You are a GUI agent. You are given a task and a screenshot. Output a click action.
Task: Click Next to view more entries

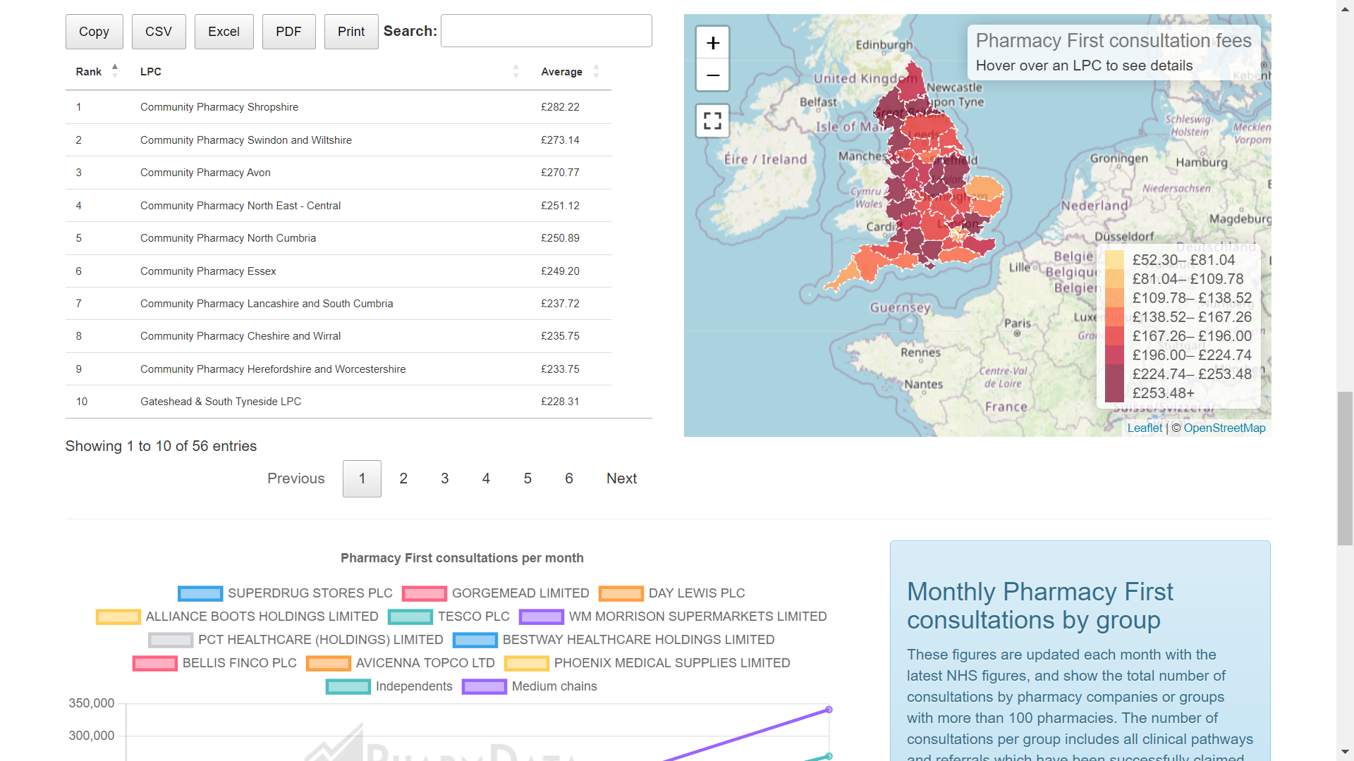point(621,478)
